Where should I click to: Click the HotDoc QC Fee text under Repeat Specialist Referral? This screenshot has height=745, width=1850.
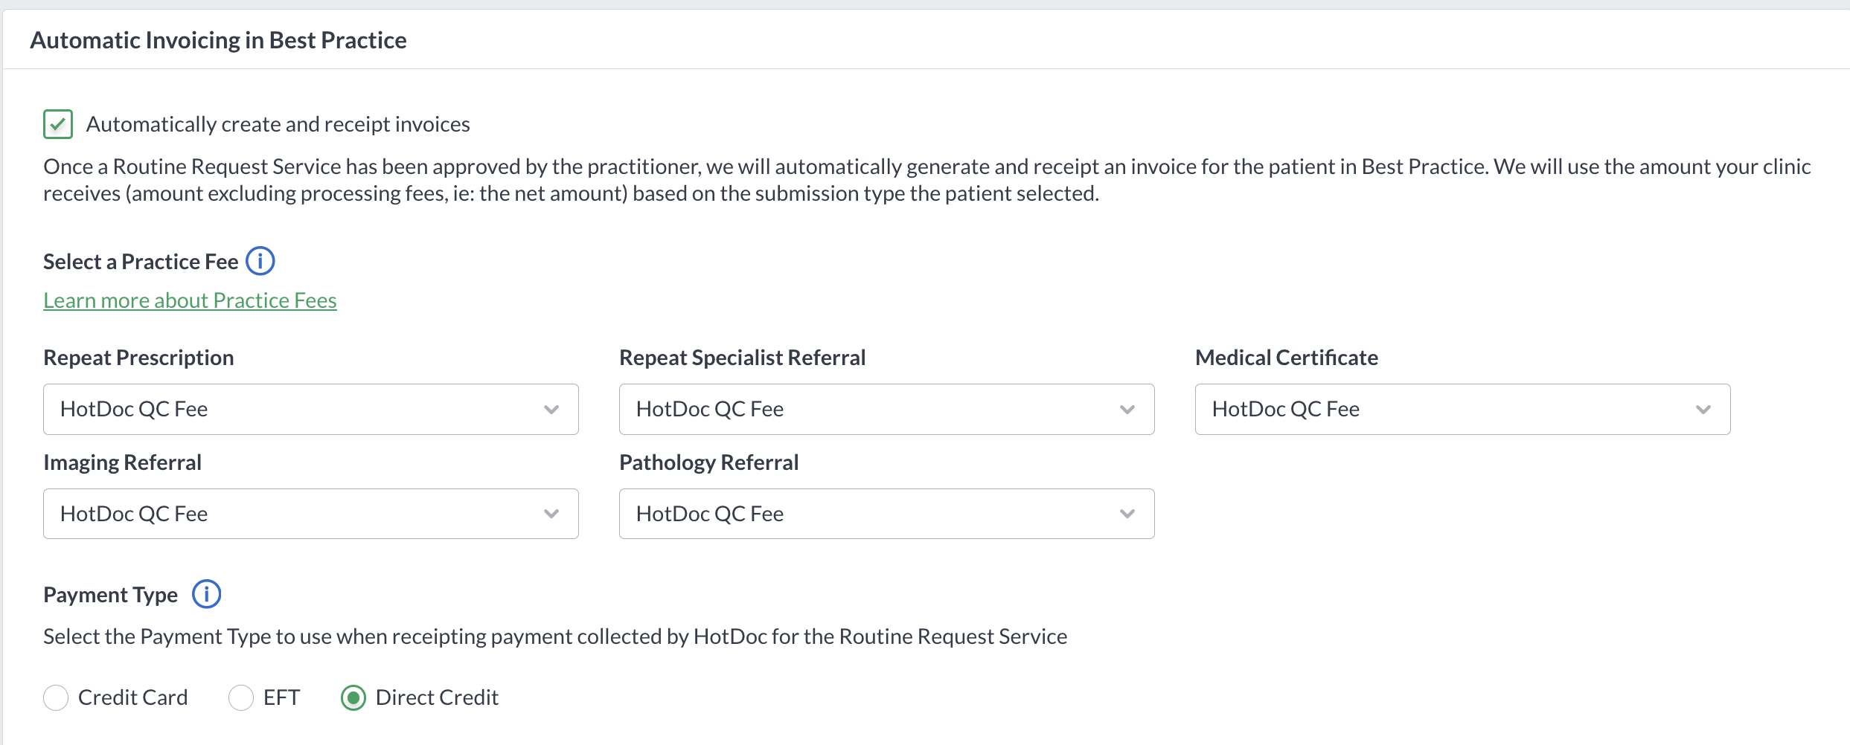click(x=709, y=409)
